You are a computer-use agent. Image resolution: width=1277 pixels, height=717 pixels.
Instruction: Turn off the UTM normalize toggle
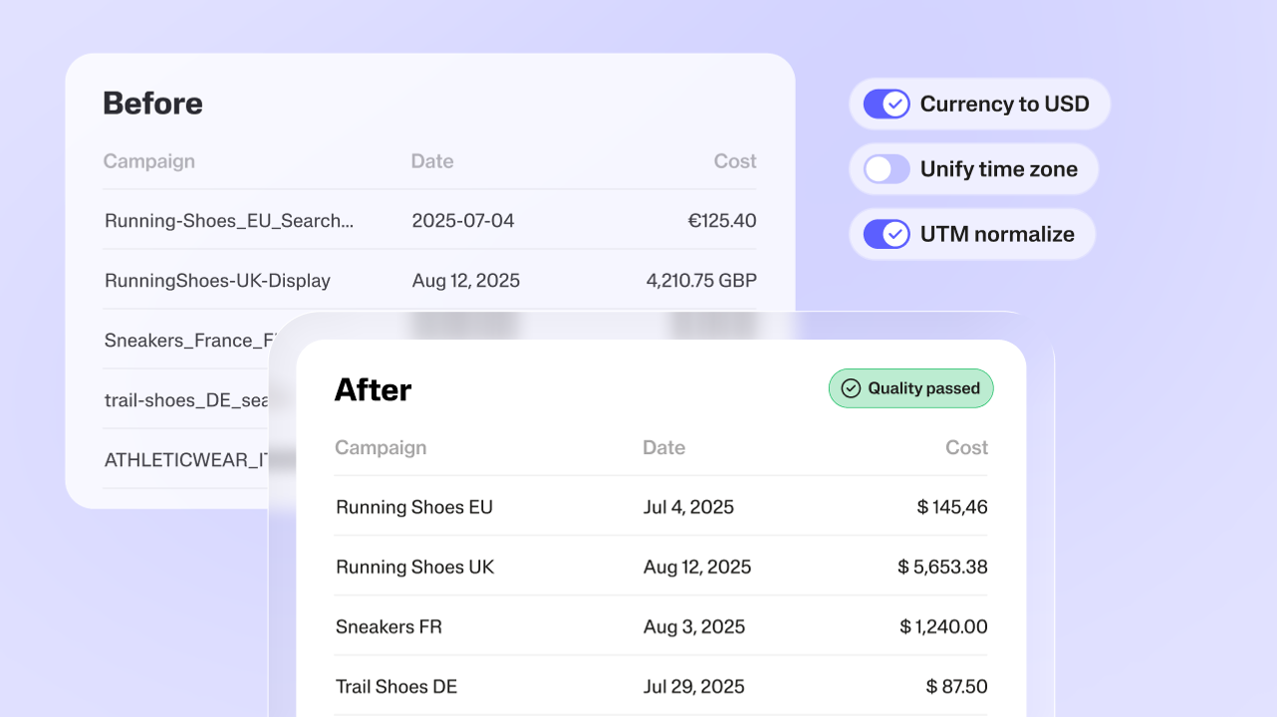pyautogui.click(x=887, y=234)
